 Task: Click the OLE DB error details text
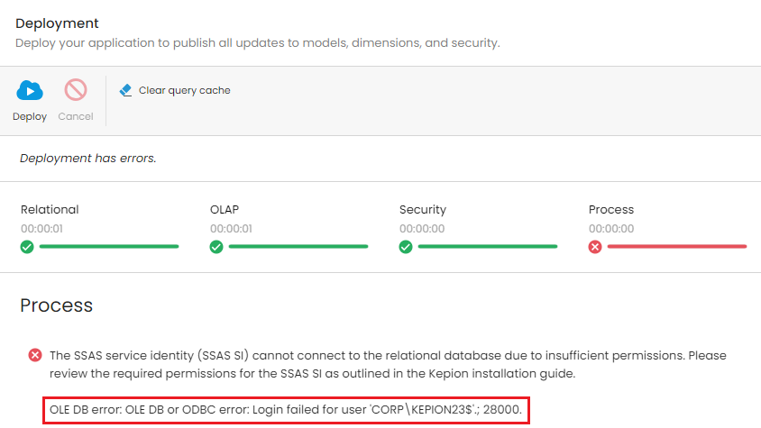tap(286, 410)
